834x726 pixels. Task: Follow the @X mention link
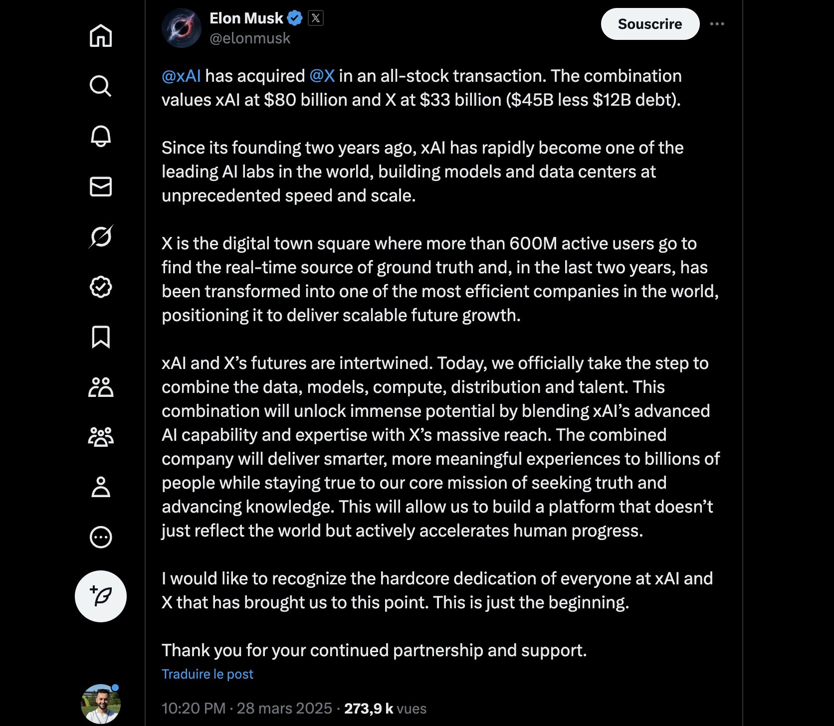[322, 76]
